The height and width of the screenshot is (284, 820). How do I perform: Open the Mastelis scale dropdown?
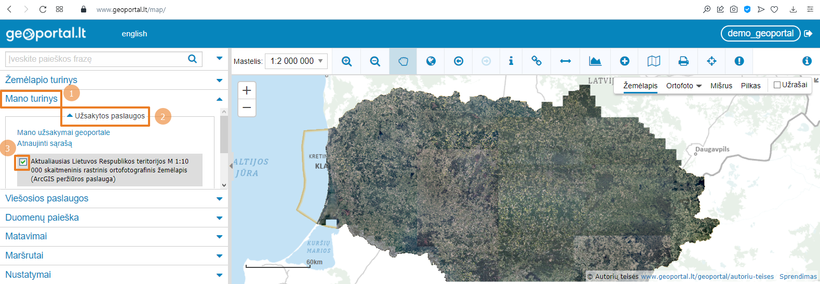(296, 61)
